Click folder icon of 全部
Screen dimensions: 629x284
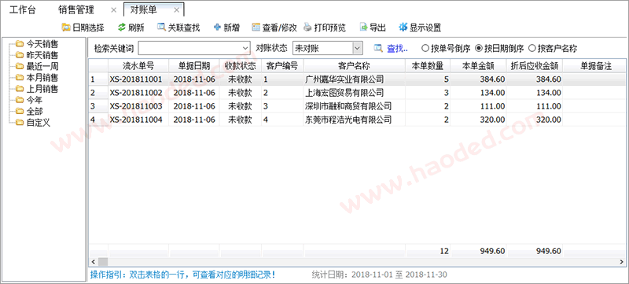point(20,111)
